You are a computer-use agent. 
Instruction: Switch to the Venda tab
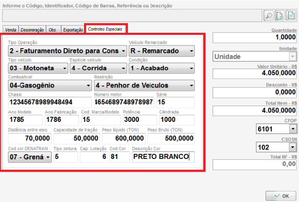coord(11,29)
